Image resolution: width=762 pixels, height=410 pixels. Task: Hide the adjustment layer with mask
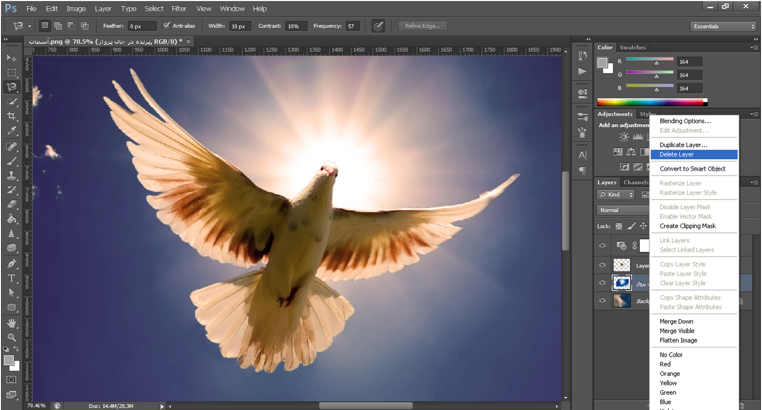602,246
